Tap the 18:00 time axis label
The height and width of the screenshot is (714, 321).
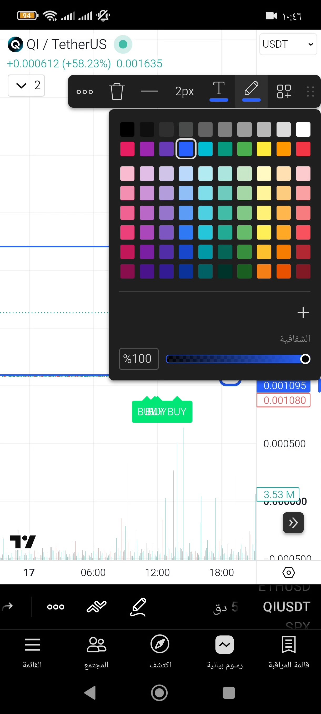222,572
